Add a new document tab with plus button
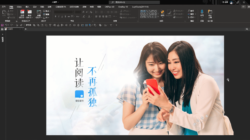Image resolution: width=250 pixels, height=140 pixels. 26,29
